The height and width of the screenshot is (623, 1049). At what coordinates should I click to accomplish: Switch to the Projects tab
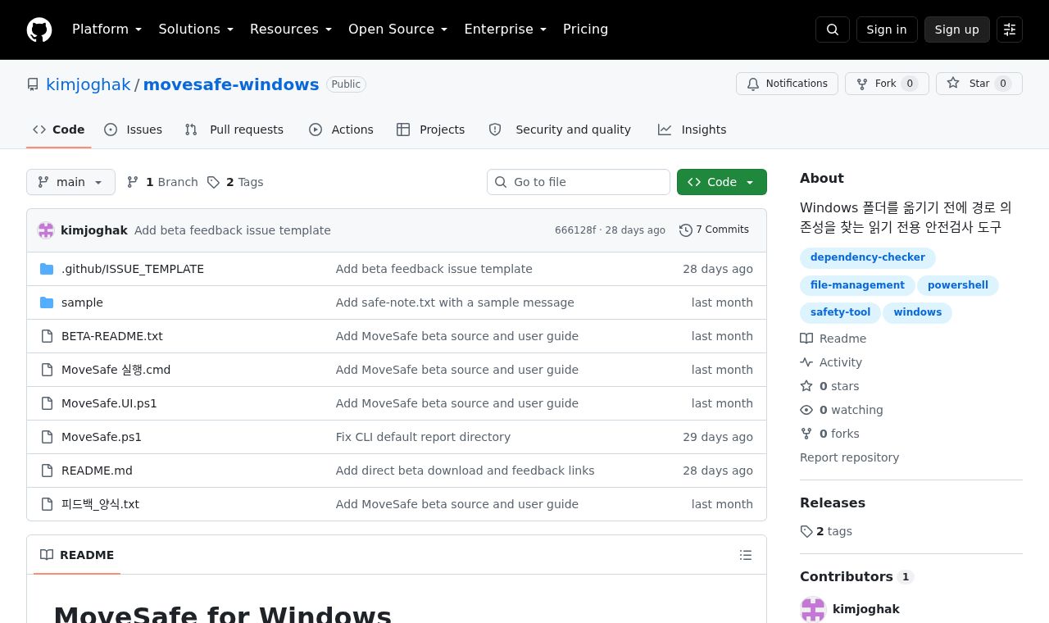coord(431,130)
